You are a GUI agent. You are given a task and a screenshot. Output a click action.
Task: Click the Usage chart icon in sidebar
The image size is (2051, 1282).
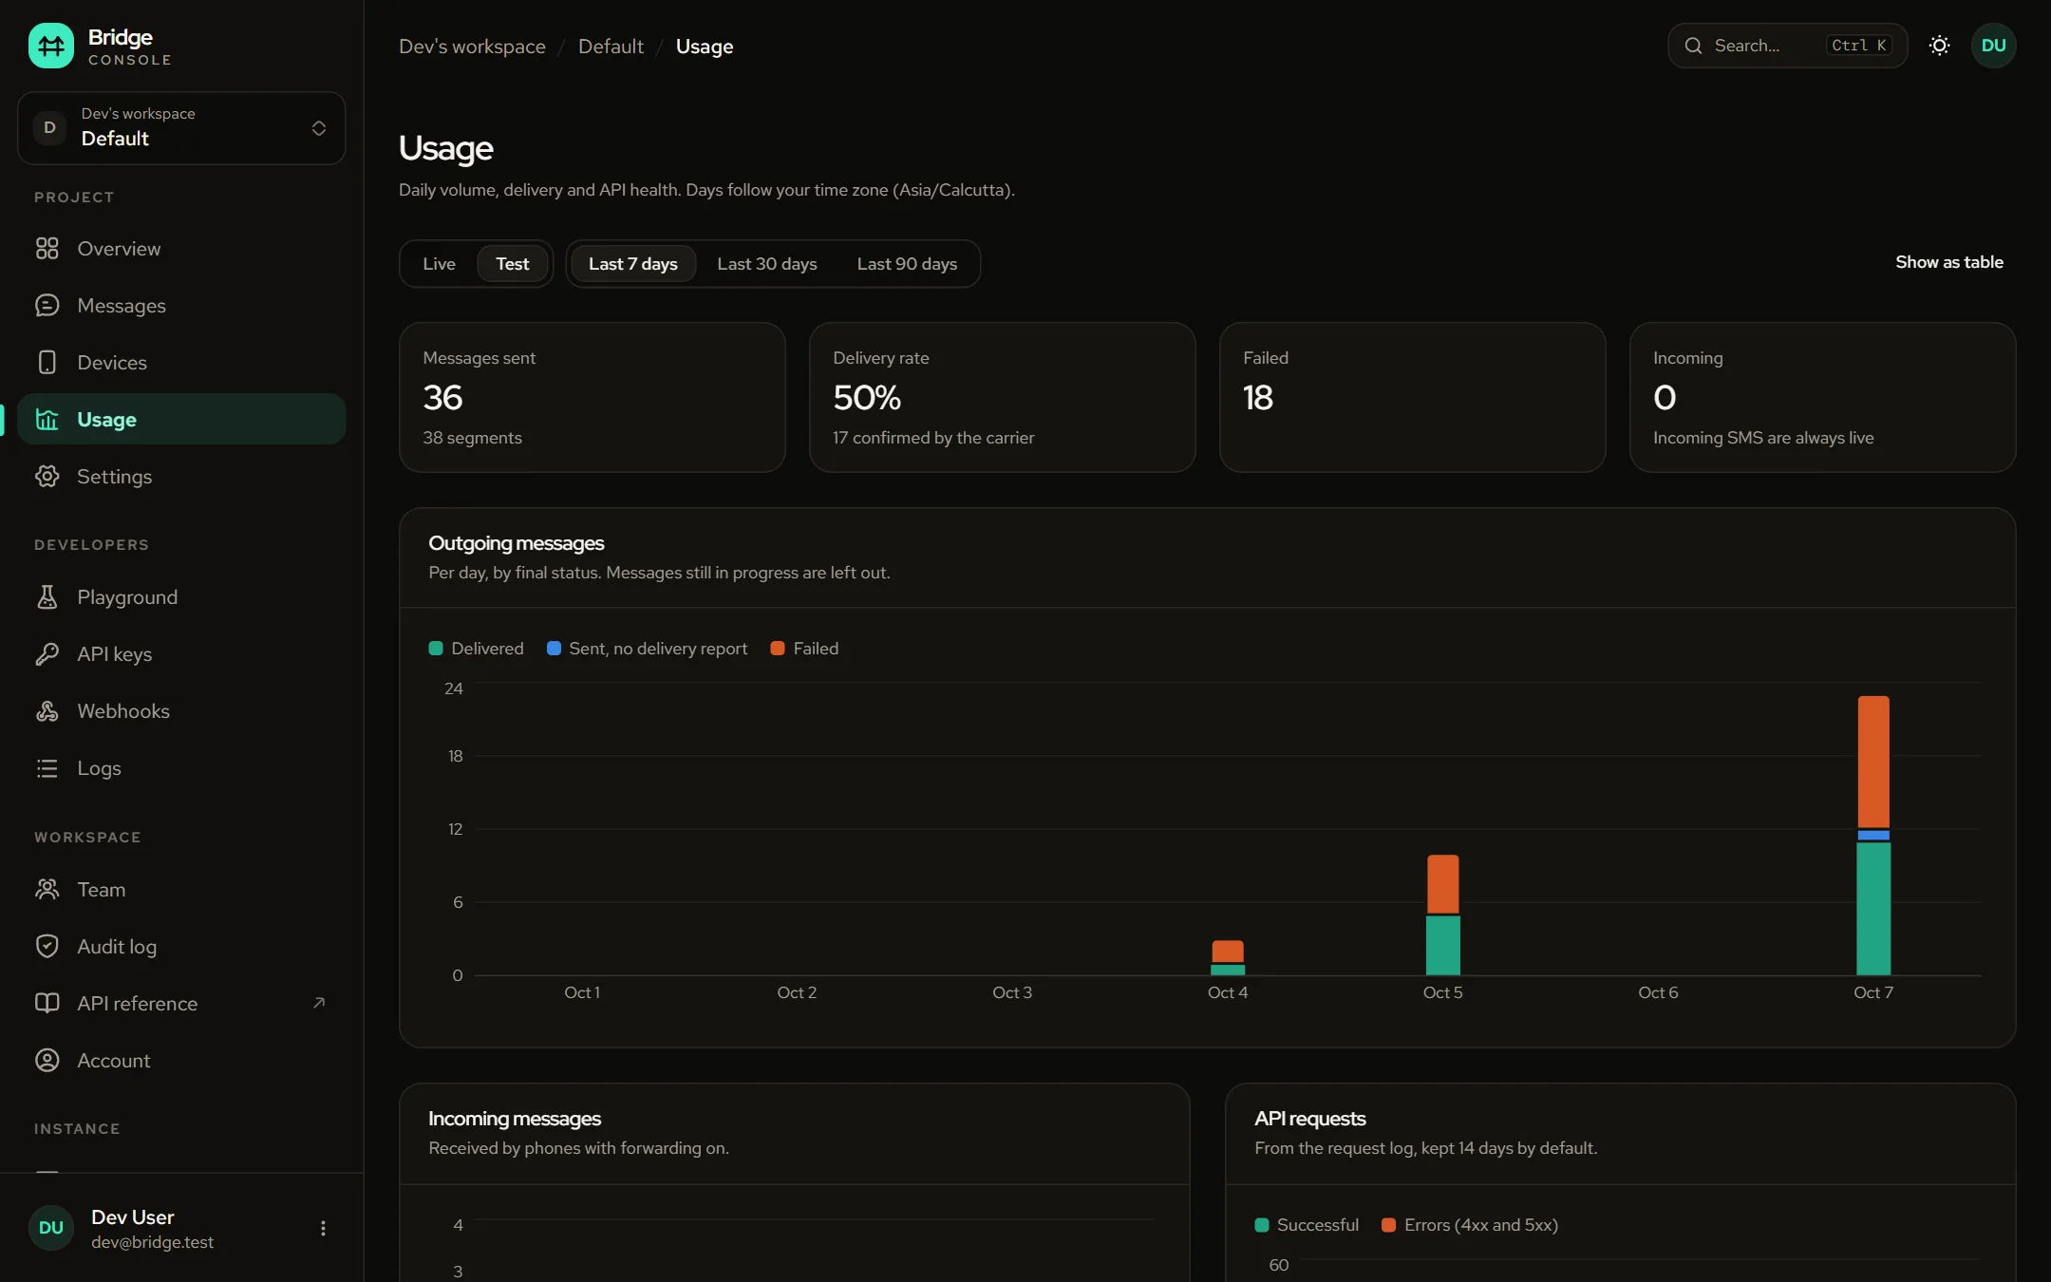click(x=47, y=420)
